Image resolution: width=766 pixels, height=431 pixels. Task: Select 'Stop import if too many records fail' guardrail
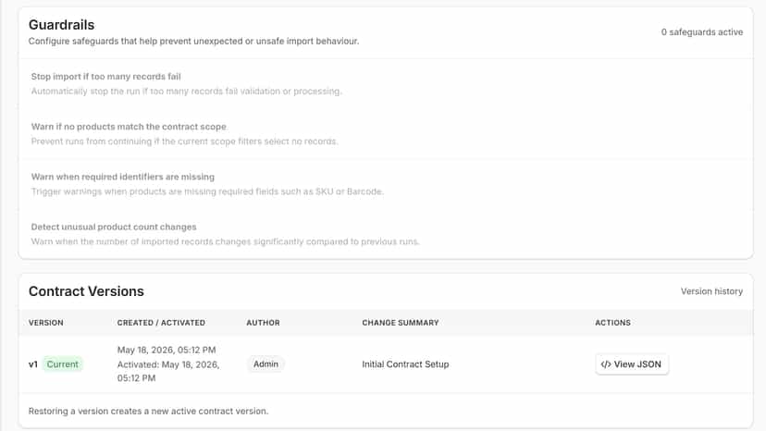(106, 76)
